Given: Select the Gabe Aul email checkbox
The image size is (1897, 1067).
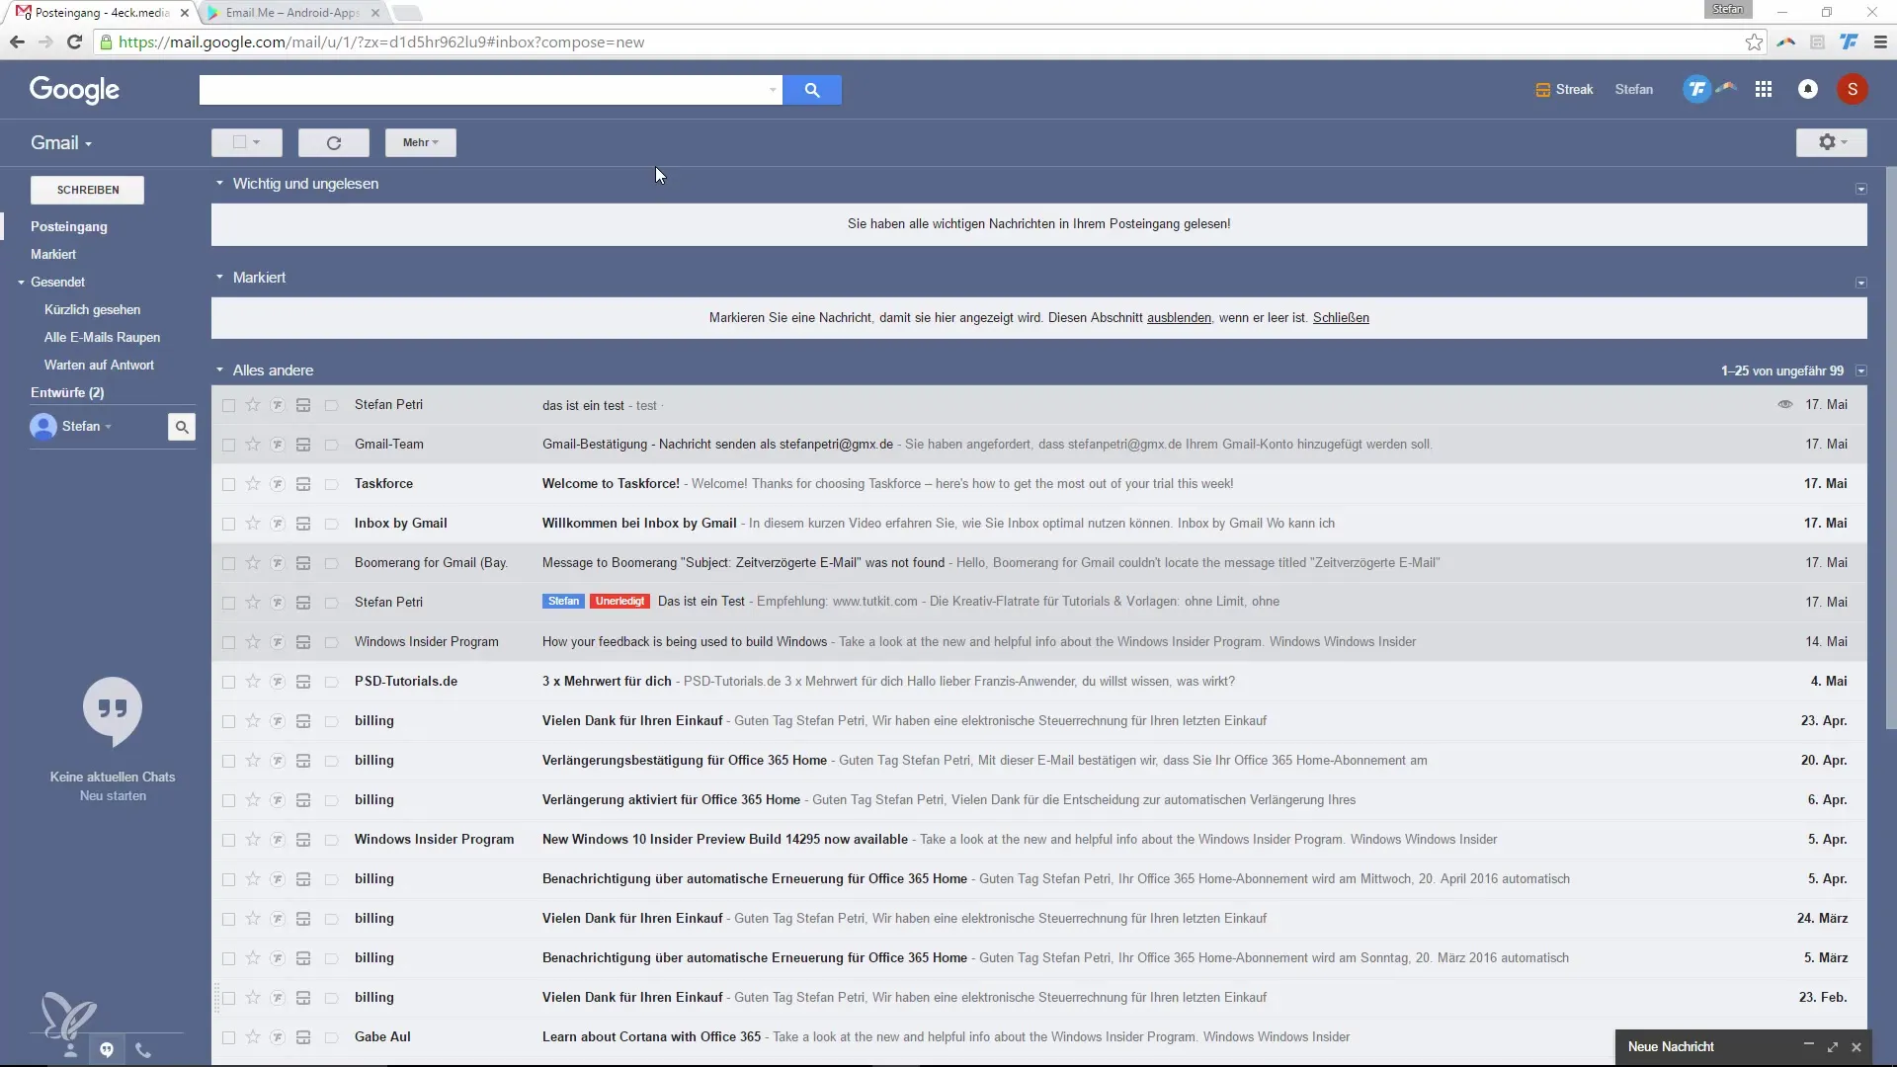Looking at the screenshot, I should tap(228, 1037).
